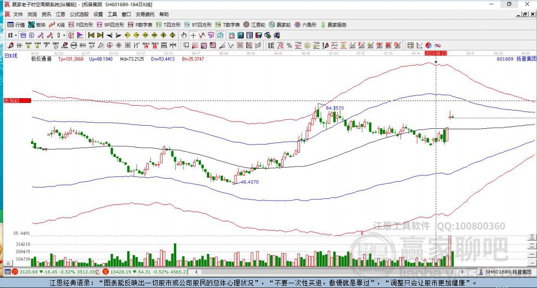
Task: Open the 交易委托 menu
Action: click(x=145, y=14)
